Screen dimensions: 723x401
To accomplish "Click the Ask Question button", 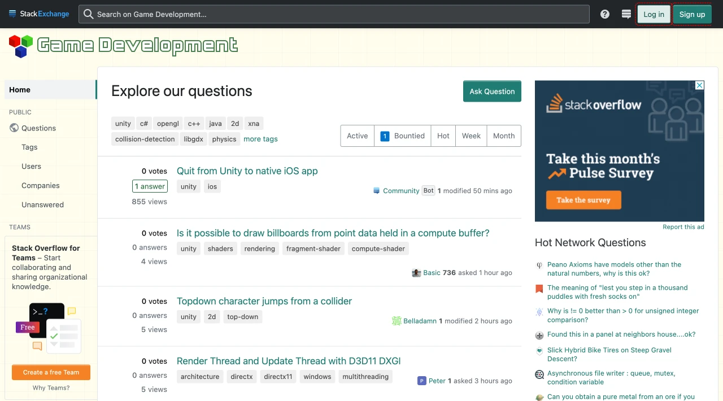I will point(492,91).
